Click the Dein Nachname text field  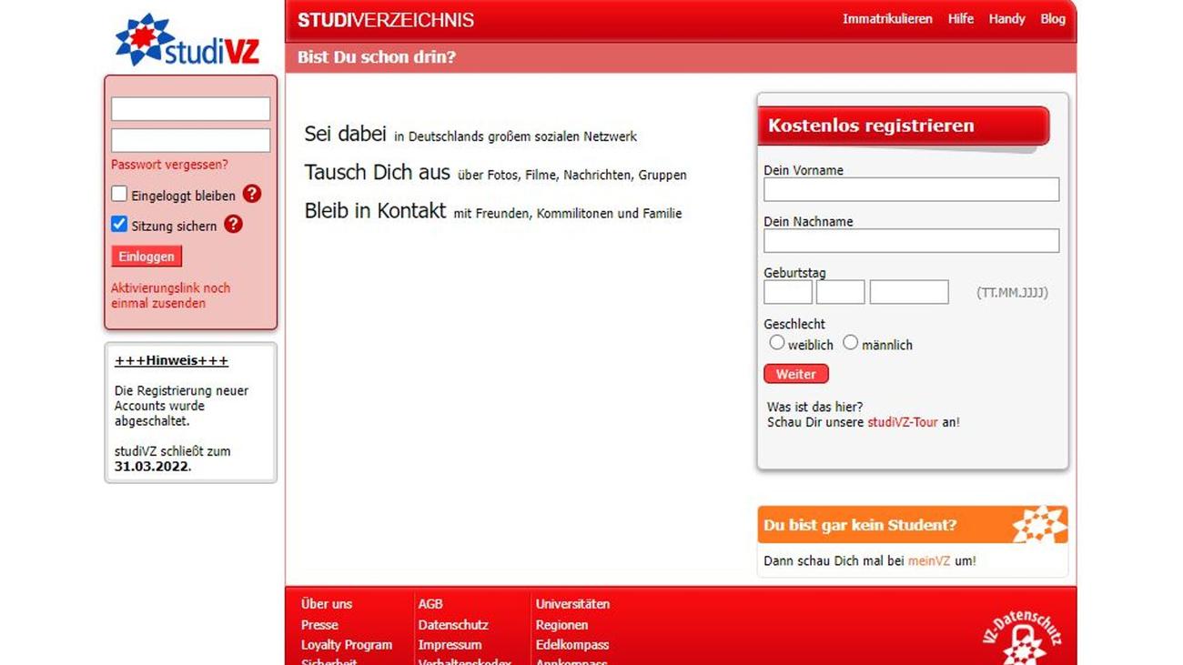click(x=911, y=240)
